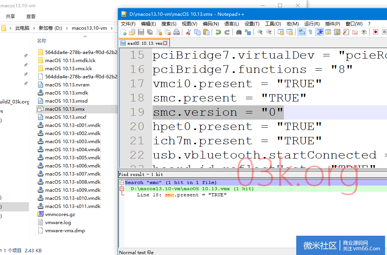Click the New file icon in Notepad++

124,32
